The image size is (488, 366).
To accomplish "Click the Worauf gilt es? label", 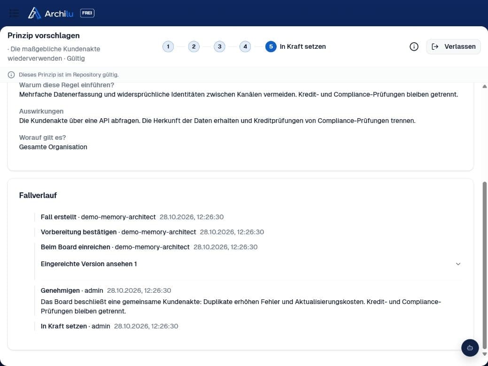I will pos(42,137).
